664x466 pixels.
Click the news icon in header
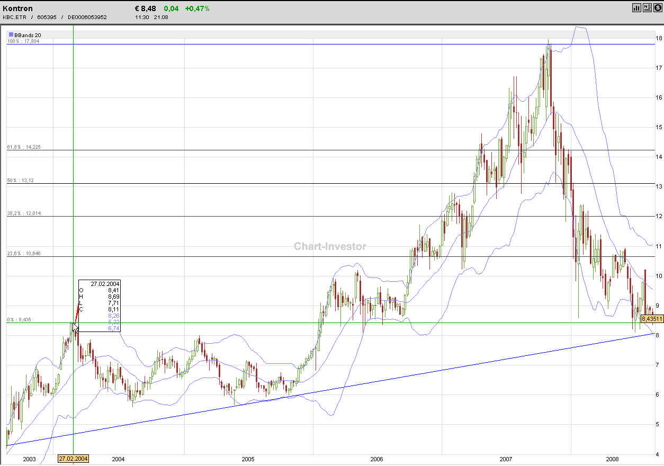647,7
